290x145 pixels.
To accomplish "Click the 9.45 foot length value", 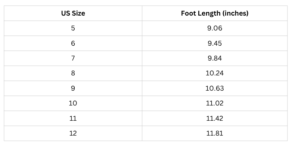I will (x=215, y=43).
